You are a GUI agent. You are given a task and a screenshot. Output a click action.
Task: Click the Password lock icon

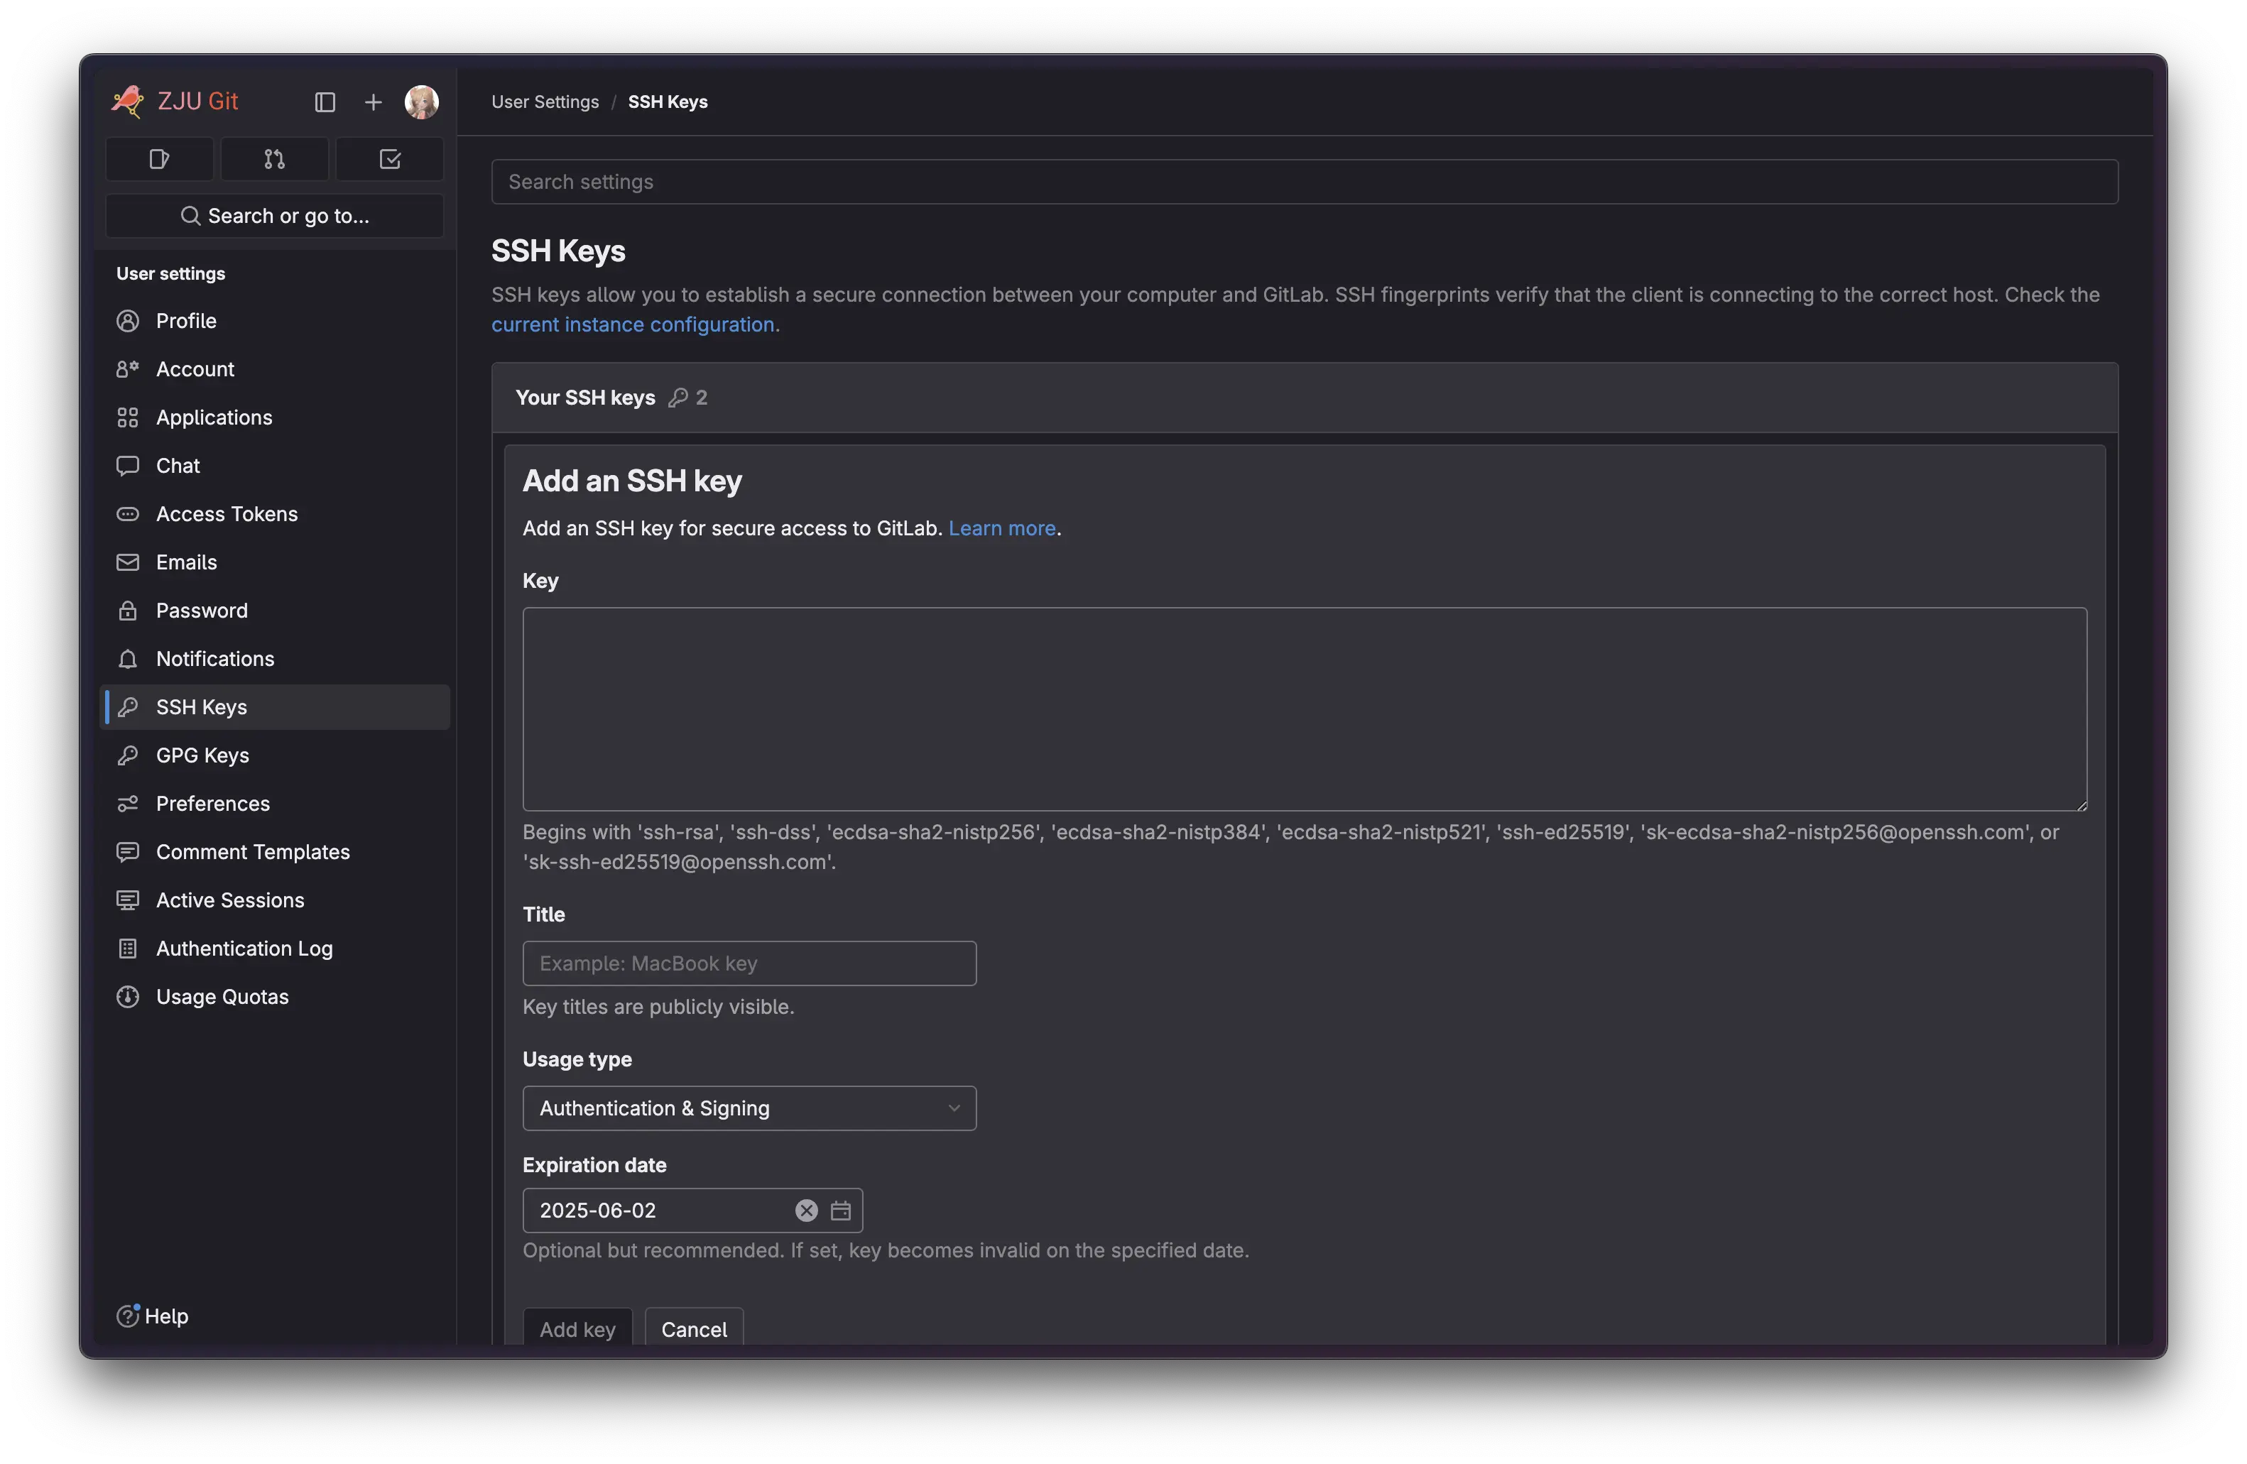(127, 611)
